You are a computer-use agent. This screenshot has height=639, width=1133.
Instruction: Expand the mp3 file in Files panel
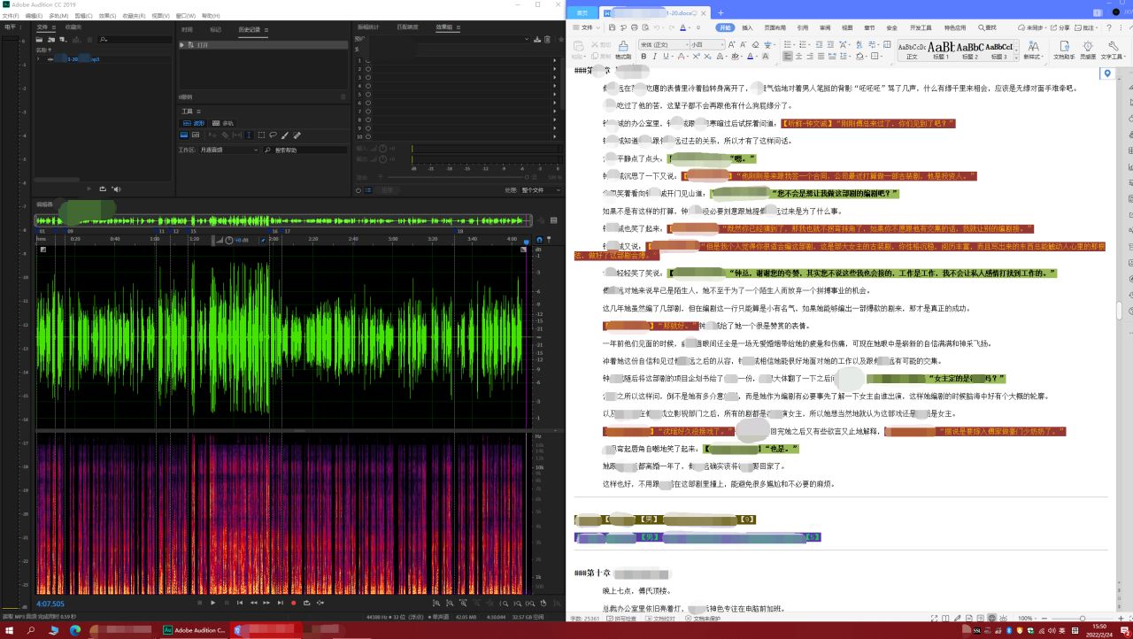[39, 59]
